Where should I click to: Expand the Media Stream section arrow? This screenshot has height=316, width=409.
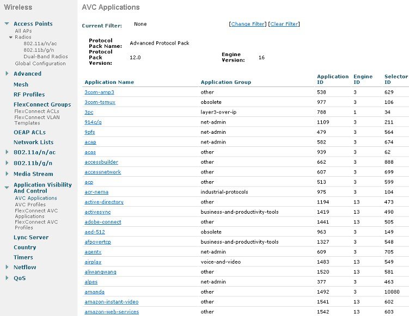[7, 174]
